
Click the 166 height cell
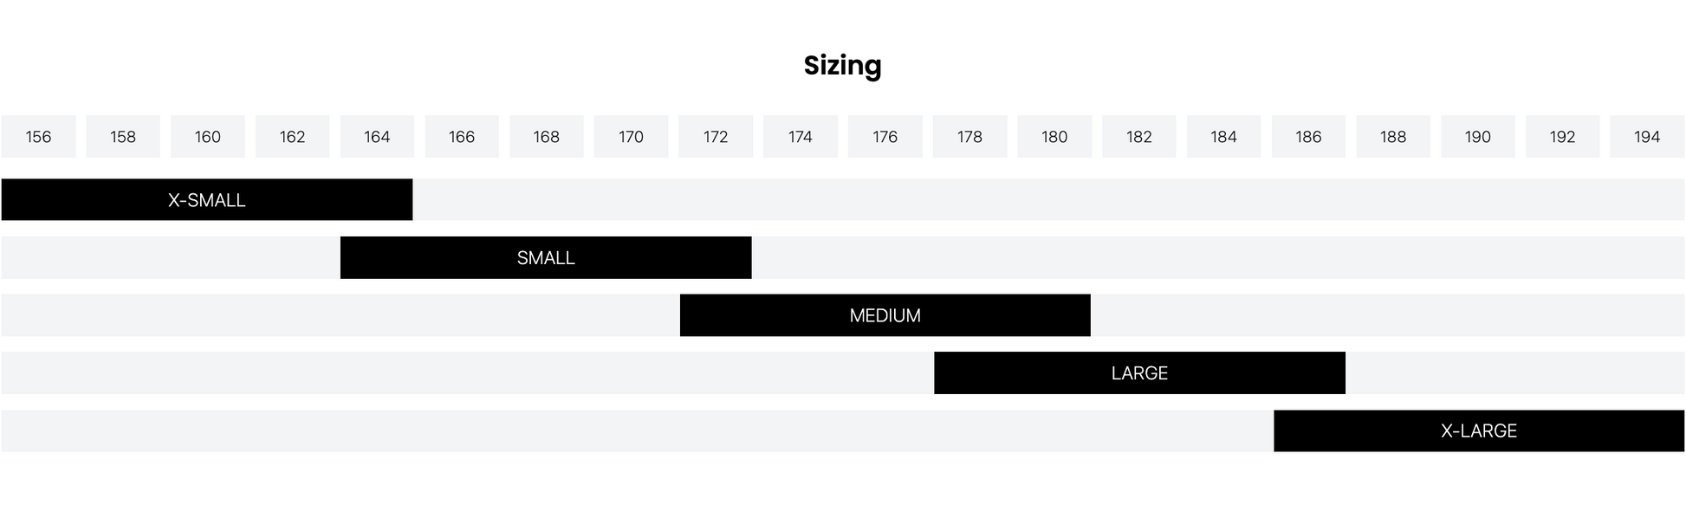[462, 137]
